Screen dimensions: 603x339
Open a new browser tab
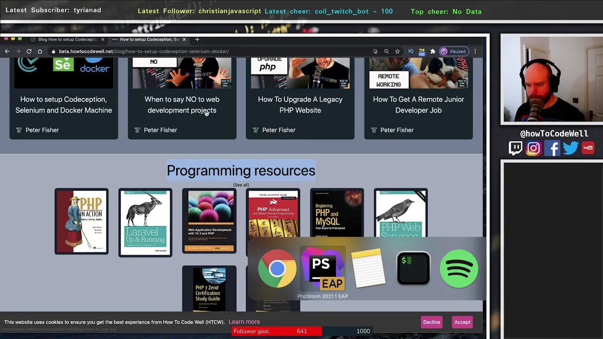click(x=197, y=40)
